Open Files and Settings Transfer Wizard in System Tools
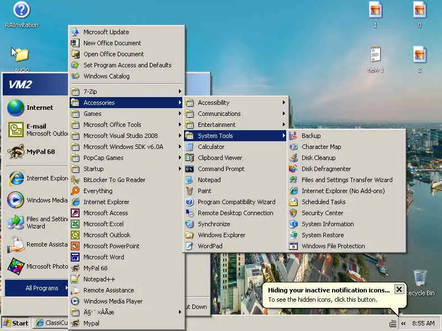This screenshot has height=331, width=442. [x=346, y=180]
